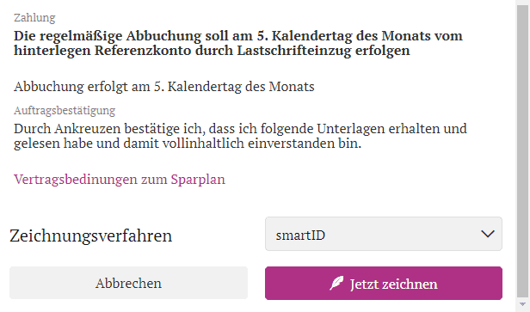Image resolution: width=530 pixels, height=312 pixels.
Task: Click the vertical scrollbar thumb
Action: (x=522, y=150)
